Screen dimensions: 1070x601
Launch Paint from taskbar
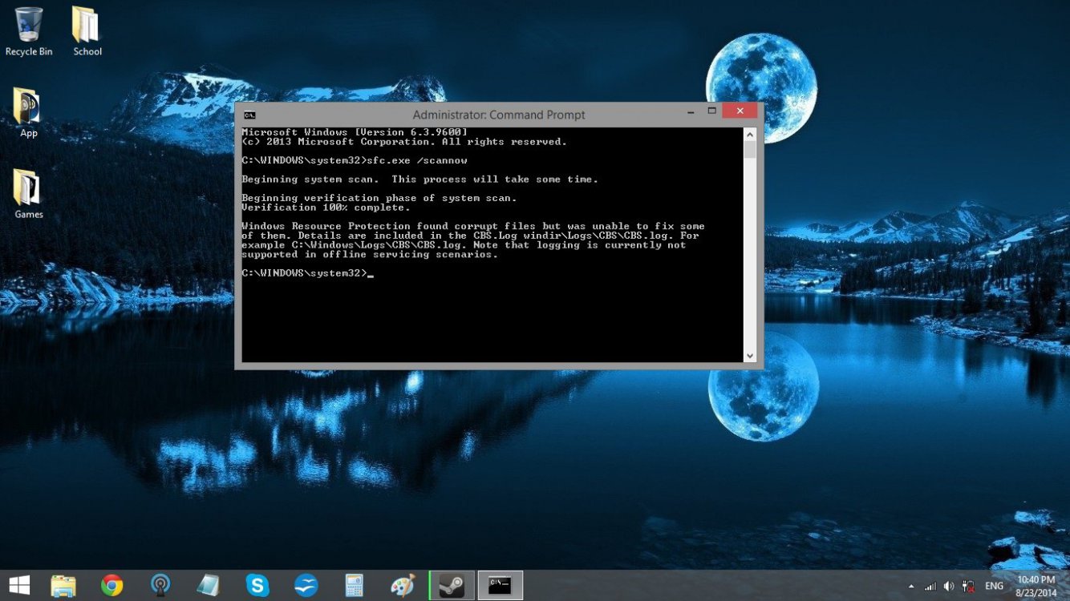[x=403, y=586]
